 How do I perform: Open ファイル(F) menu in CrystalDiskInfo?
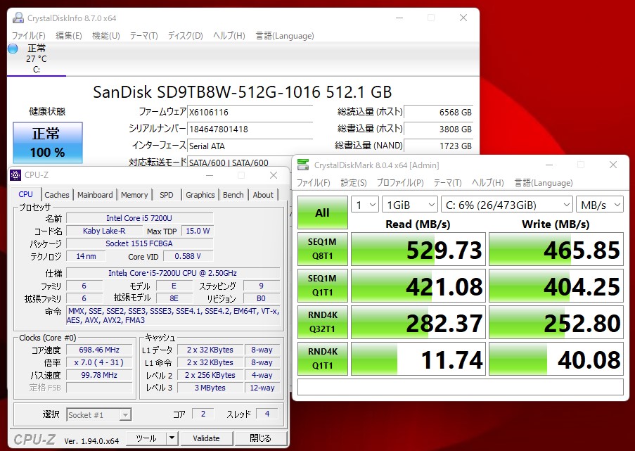28,36
